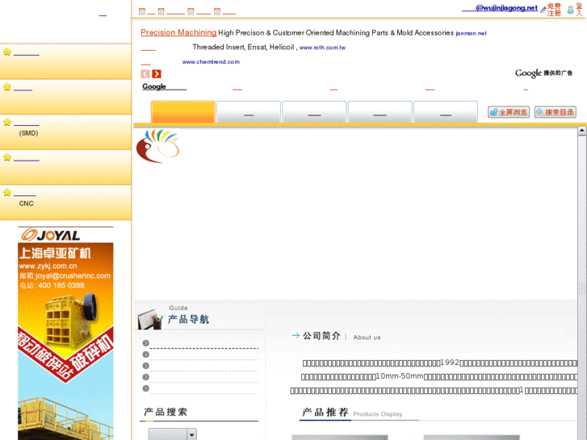The height and width of the screenshot is (440, 587).
Task: Click the underlined Google link below the arrows
Action: point(164,86)
